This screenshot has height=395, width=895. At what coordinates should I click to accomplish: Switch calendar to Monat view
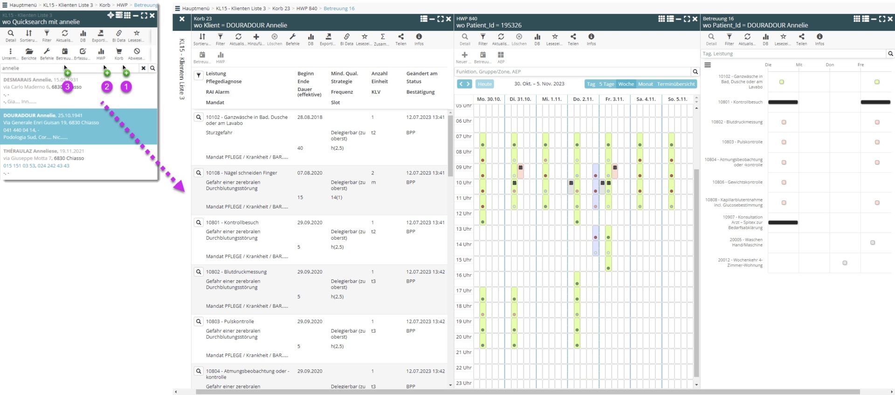click(x=645, y=84)
